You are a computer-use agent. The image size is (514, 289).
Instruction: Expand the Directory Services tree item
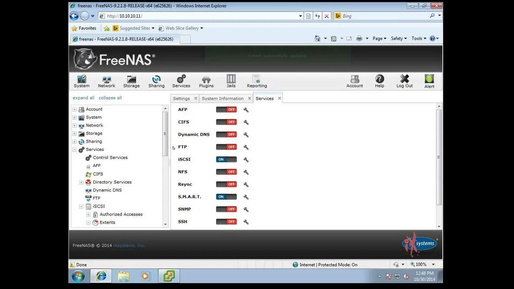tap(82, 182)
